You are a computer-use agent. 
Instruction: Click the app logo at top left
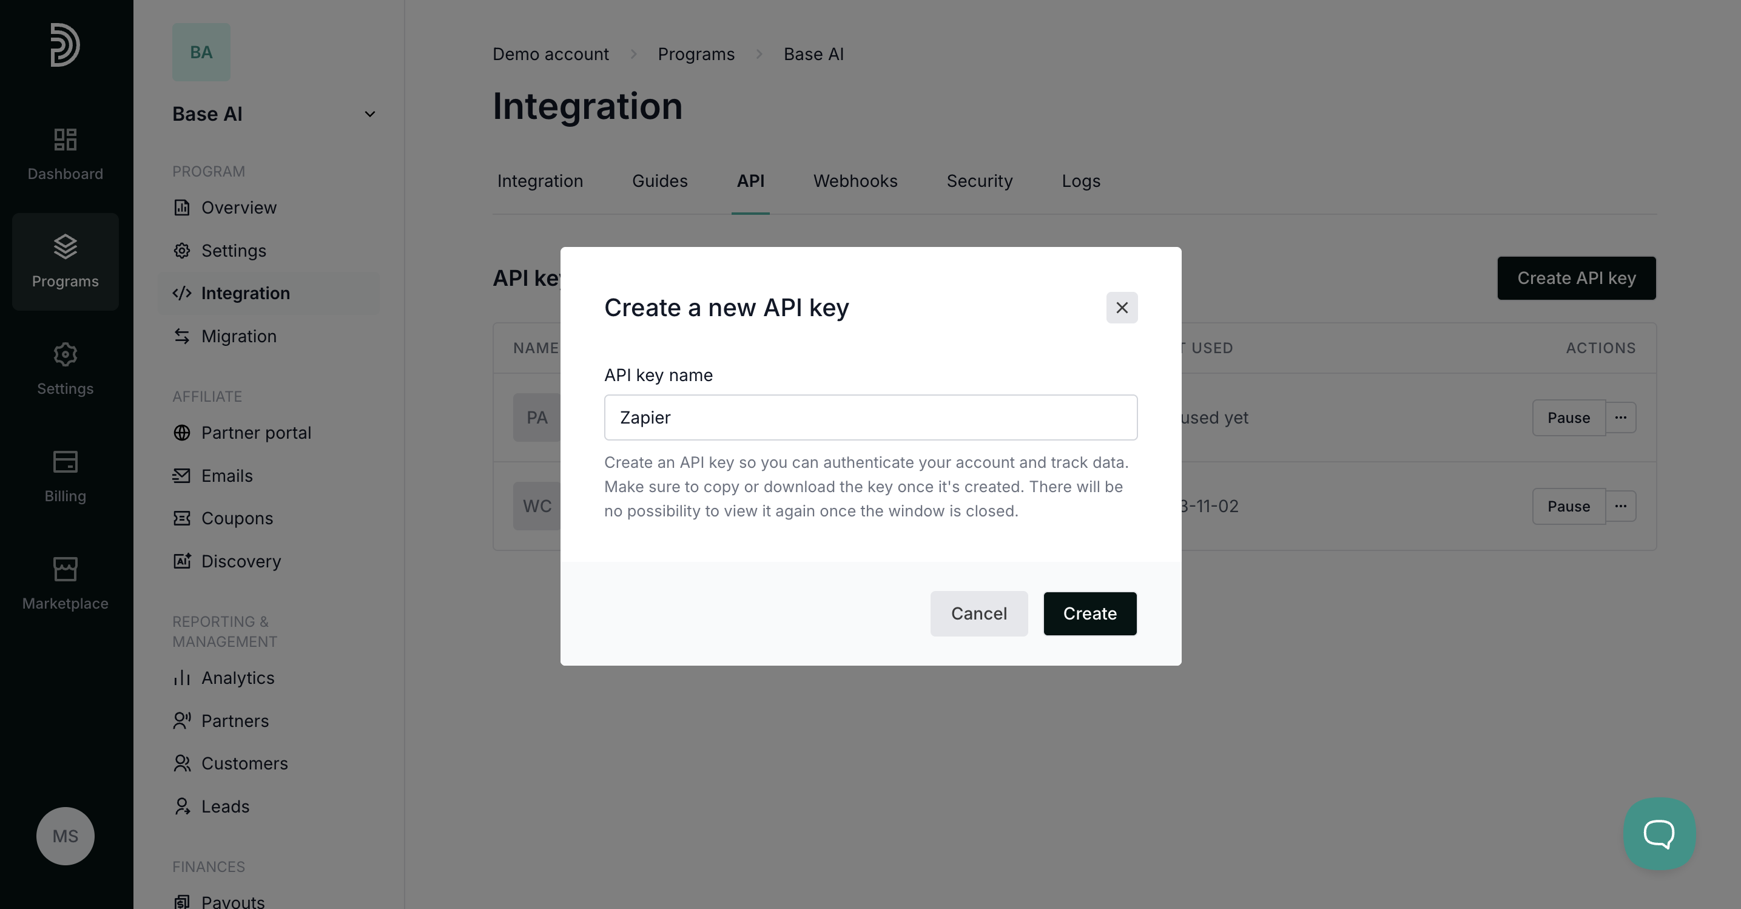pyautogui.click(x=65, y=45)
